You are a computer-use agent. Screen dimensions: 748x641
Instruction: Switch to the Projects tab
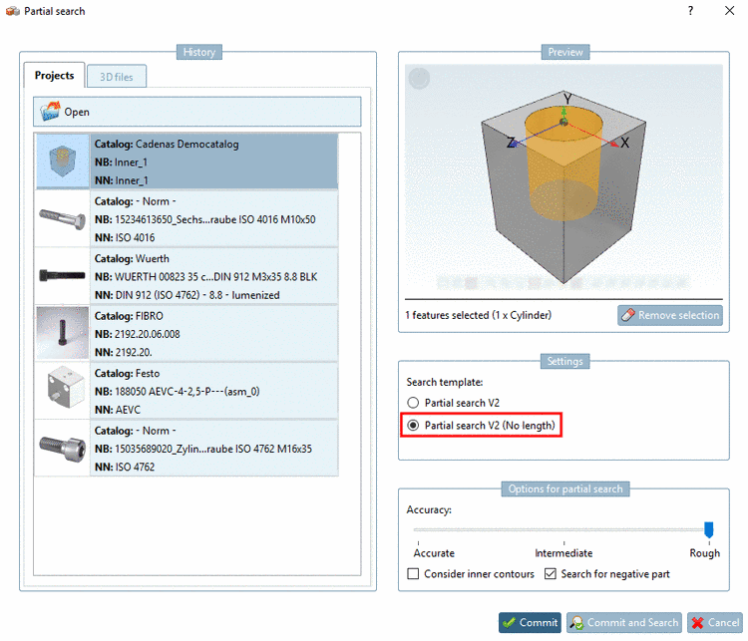55,76
